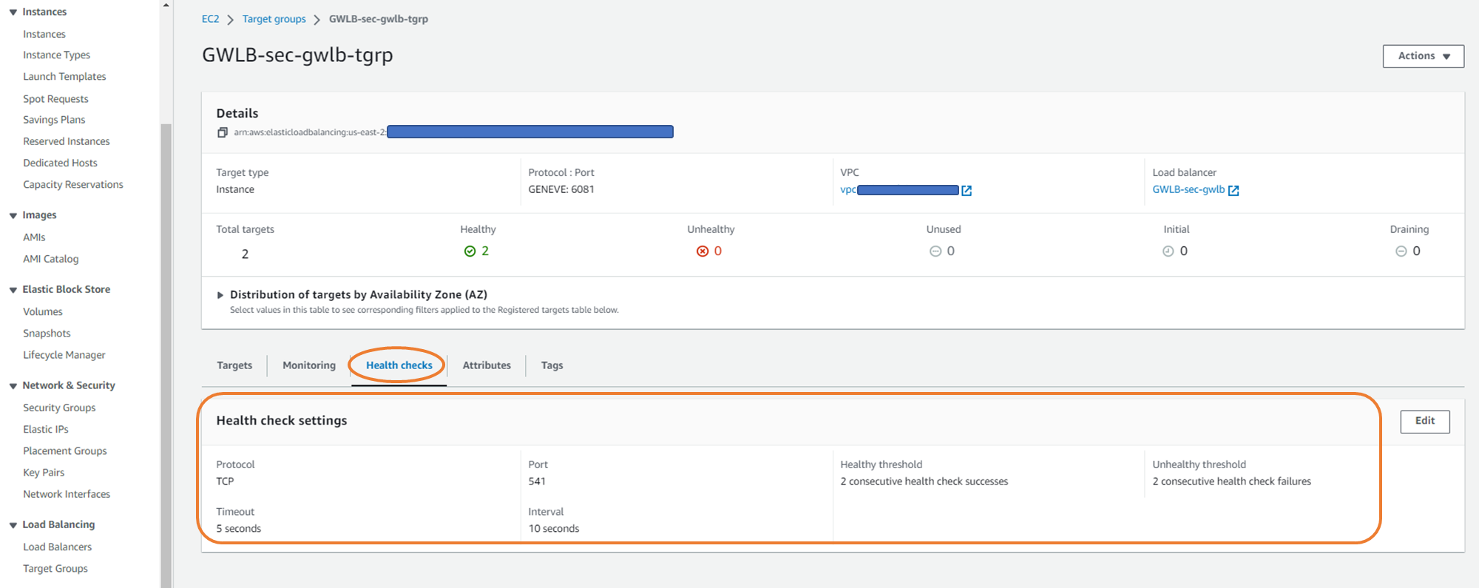Open the GWLB-sec-gwlb external link icon
1479x588 pixels.
(1233, 191)
